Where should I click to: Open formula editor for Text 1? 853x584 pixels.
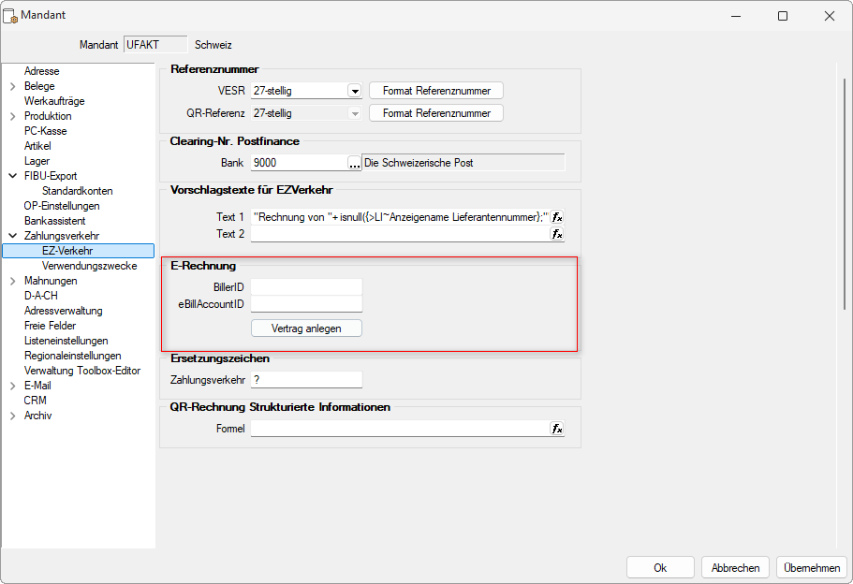coord(557,217)
